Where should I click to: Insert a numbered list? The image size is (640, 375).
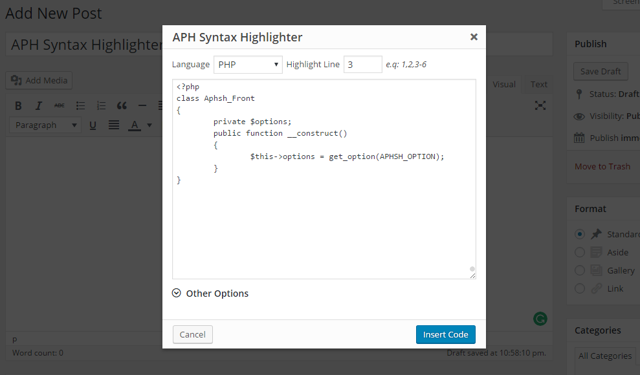point(101,106)
